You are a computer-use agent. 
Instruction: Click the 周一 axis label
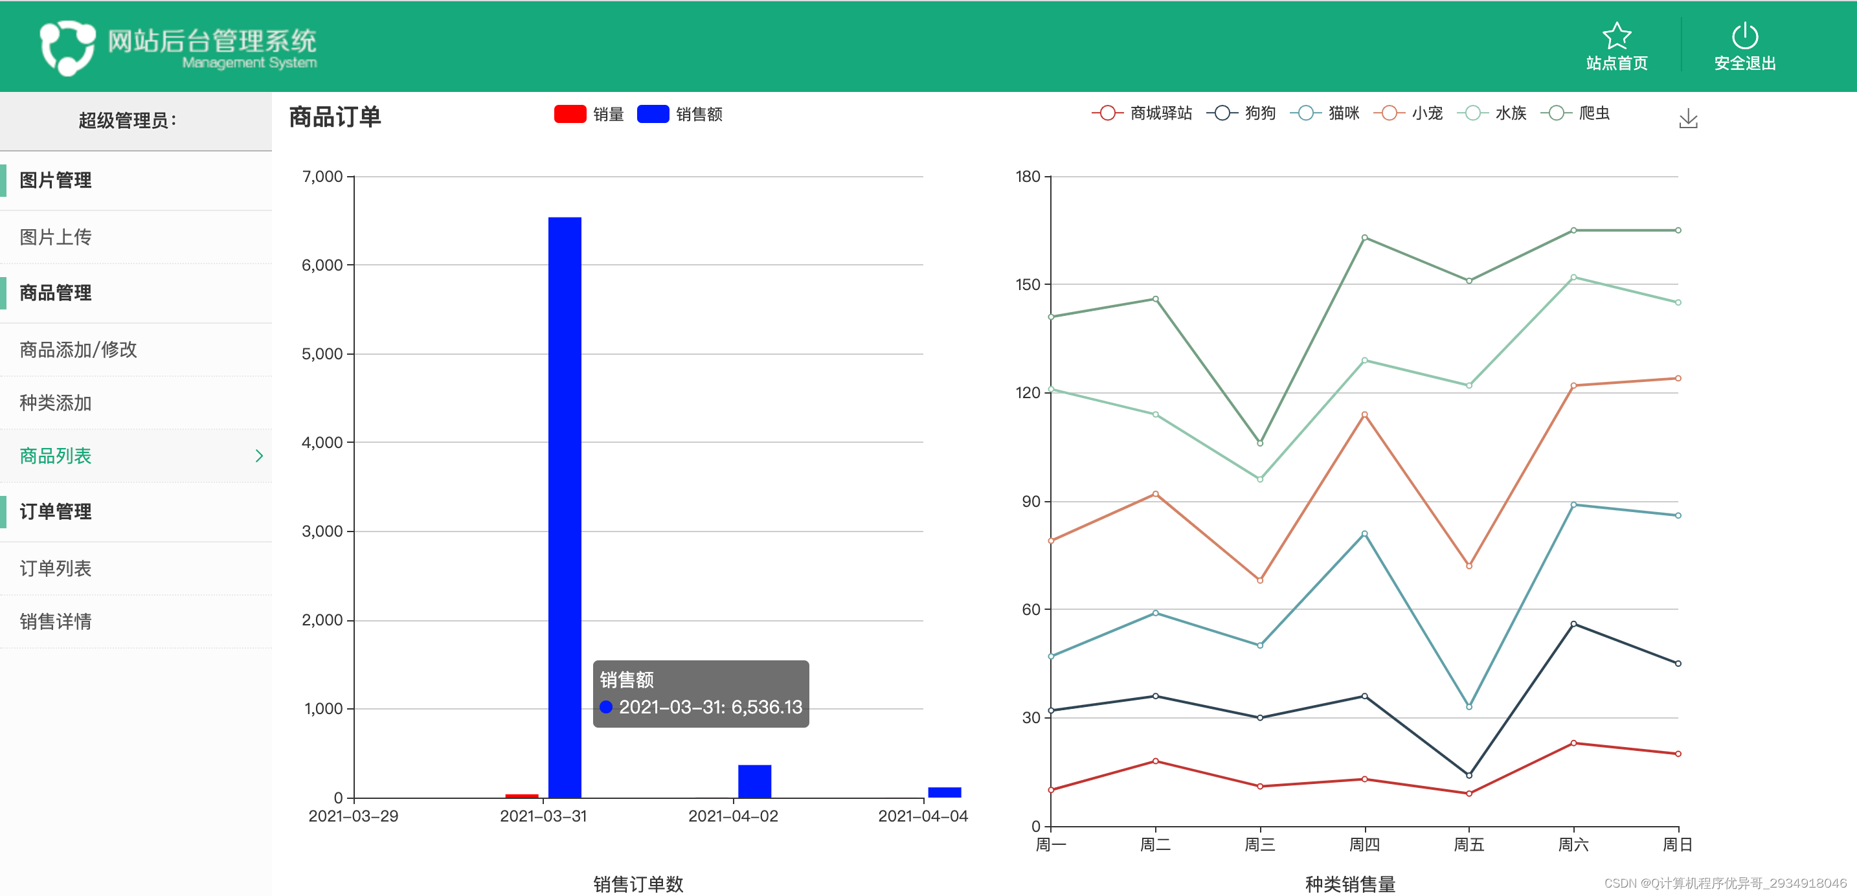pos(1050,844)
